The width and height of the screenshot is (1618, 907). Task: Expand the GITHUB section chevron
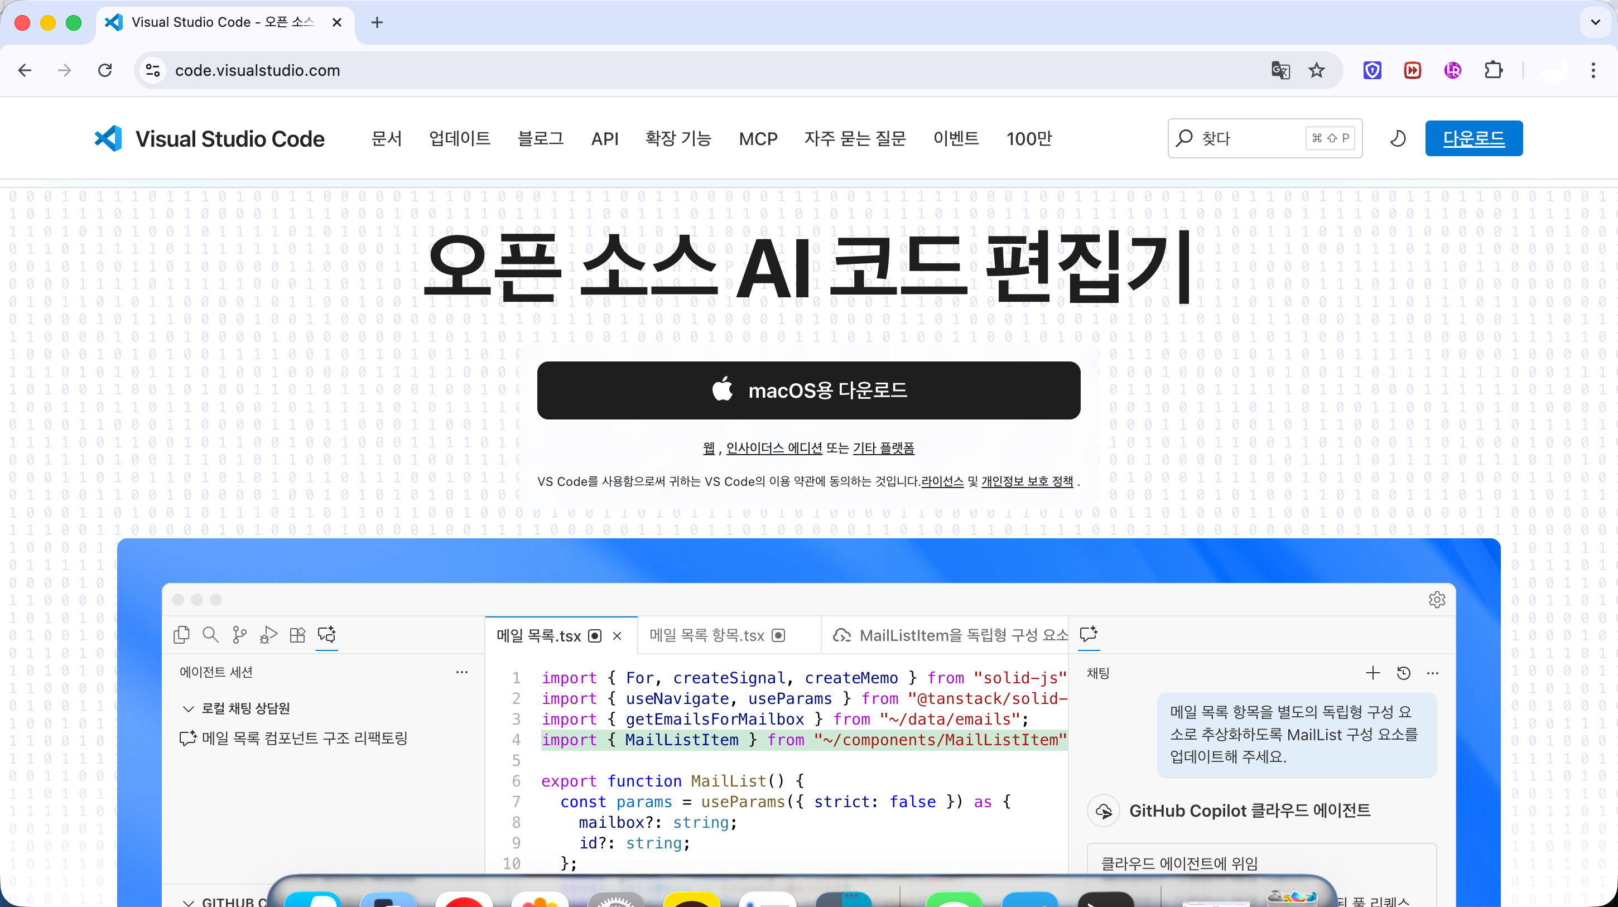coord(188,902)
